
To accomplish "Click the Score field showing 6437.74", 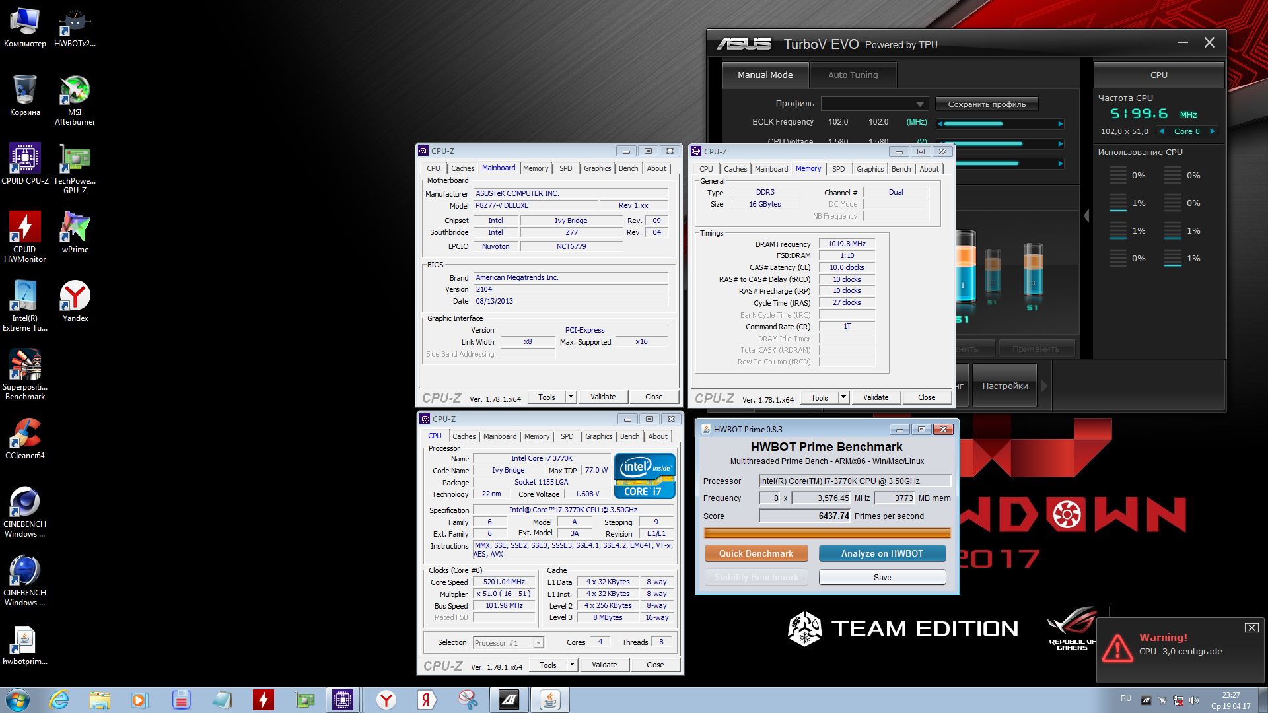I will [x=804, y=516].
